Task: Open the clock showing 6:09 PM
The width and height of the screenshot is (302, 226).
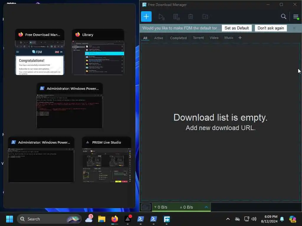Action: click(269, 219)
